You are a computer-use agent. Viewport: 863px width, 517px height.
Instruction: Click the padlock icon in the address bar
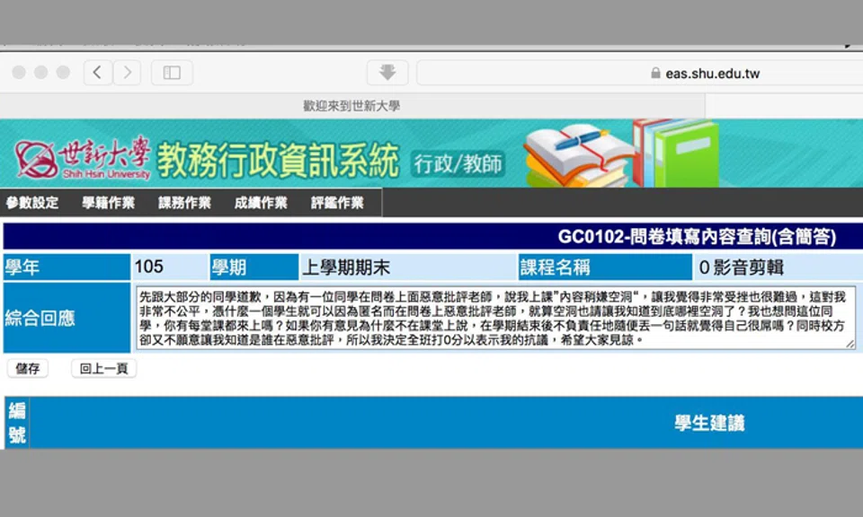[656, 74]
